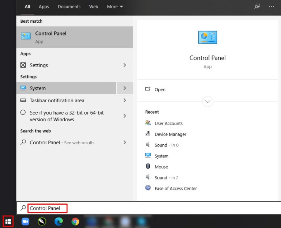Open the System settings result
This screenshot has width=281, height=228.
pyautogui.click(x=66, y=88)
